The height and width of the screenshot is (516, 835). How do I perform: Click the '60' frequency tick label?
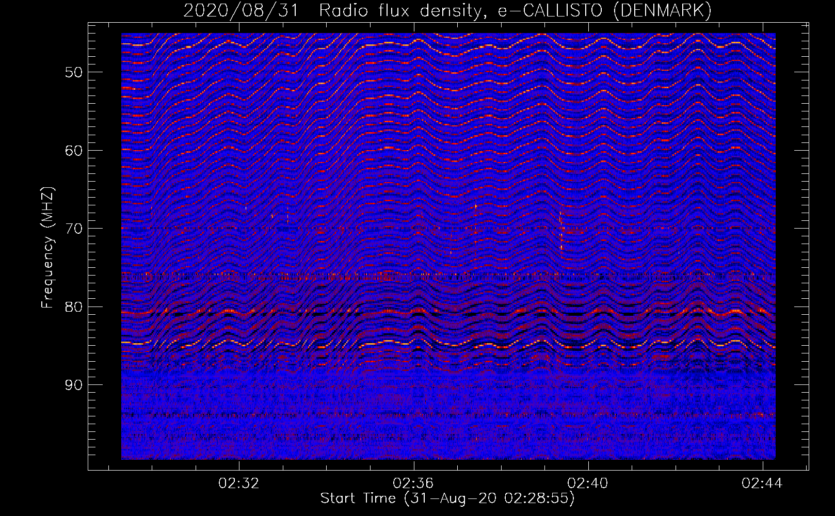[x=74, y=151]
